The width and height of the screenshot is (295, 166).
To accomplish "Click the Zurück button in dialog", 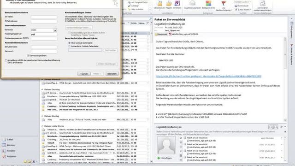I will pyautogui.click(x=84, y=74).
